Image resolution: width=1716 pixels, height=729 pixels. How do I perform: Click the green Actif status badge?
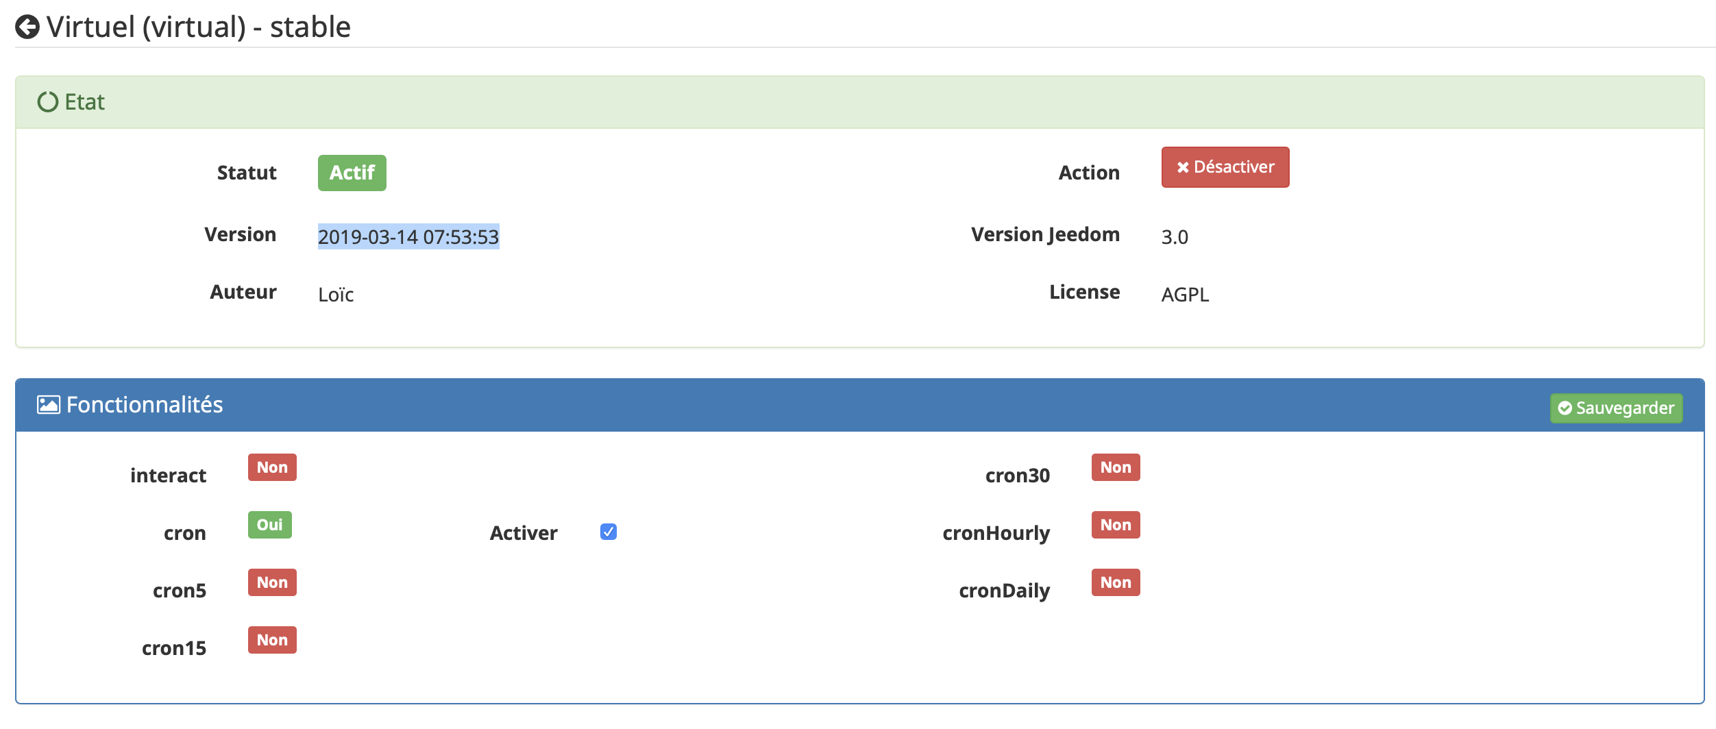(x=352, y=173)
